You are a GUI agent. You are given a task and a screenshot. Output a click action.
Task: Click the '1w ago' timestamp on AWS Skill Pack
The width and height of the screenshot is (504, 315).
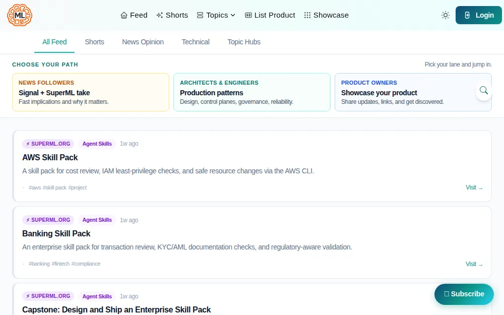(129, 144)
